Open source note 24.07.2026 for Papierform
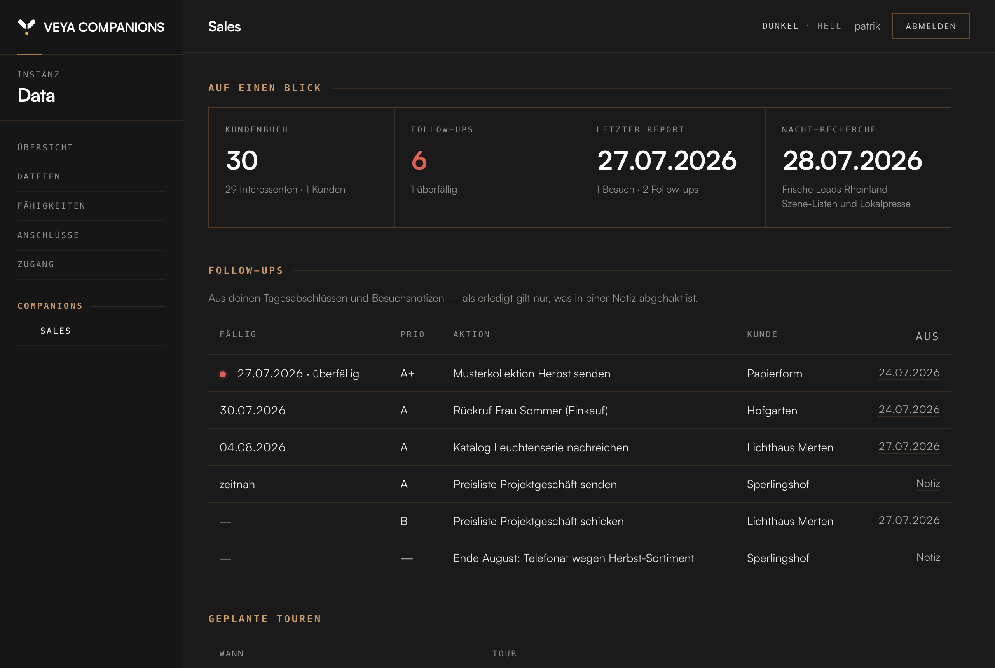 click(x=909, y=373)
